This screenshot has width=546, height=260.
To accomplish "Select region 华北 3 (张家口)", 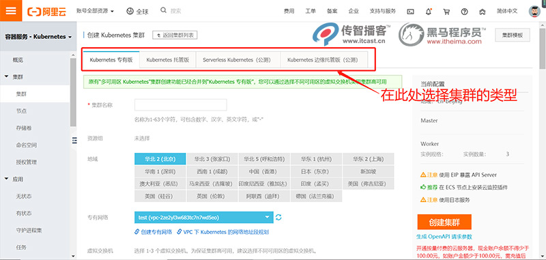I will point(212,159).
